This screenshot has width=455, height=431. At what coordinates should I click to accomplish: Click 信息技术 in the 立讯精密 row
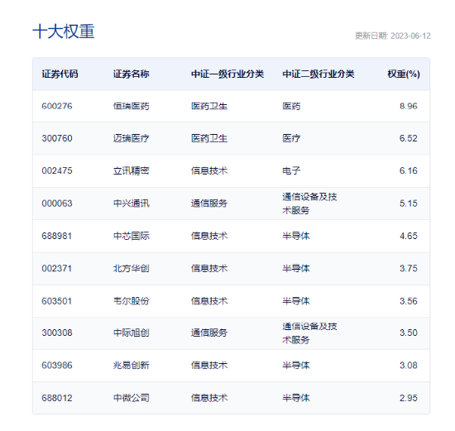pyautogui.click(x=209, y=170)
